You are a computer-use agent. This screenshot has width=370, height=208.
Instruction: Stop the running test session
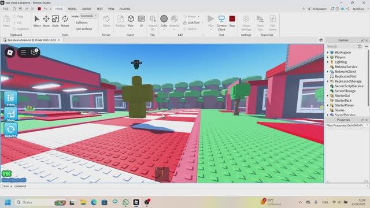[232, 21]
